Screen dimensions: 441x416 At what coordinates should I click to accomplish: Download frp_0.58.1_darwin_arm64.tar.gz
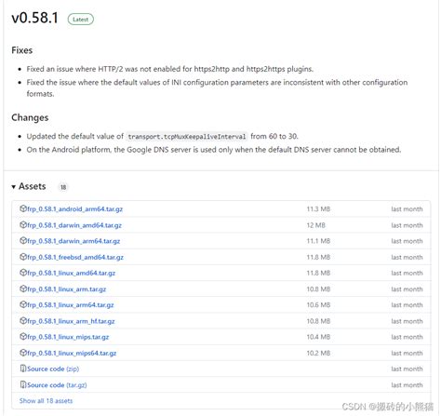73,241
